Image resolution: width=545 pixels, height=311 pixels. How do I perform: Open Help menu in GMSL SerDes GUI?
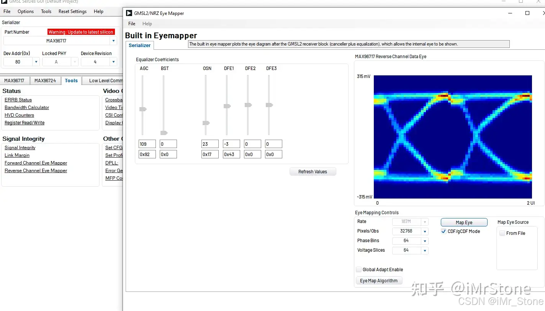pos(98,11)
